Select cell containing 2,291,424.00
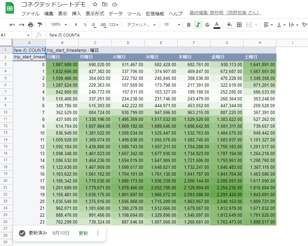The height and width of the screenshot is (246, 308). point(227,195)
